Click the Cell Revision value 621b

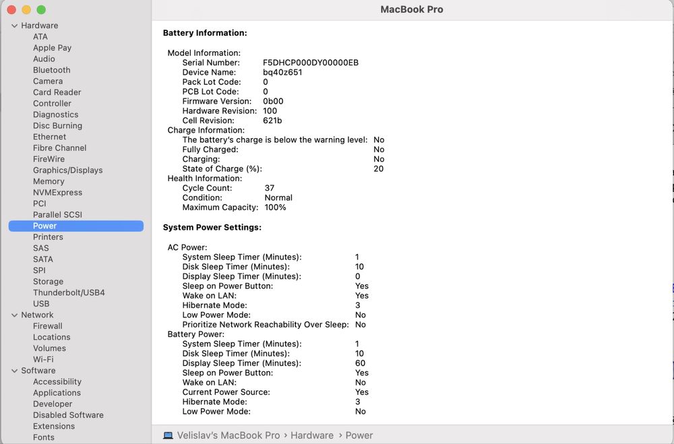click(x=272, y=121)
